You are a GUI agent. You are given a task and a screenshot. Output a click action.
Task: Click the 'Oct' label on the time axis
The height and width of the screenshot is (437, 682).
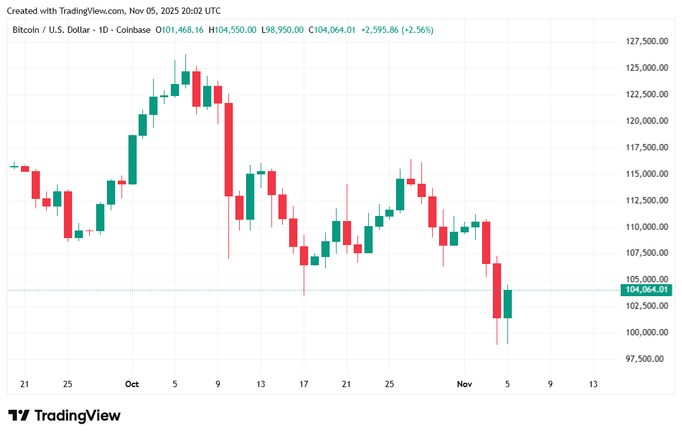pos(132,384)
